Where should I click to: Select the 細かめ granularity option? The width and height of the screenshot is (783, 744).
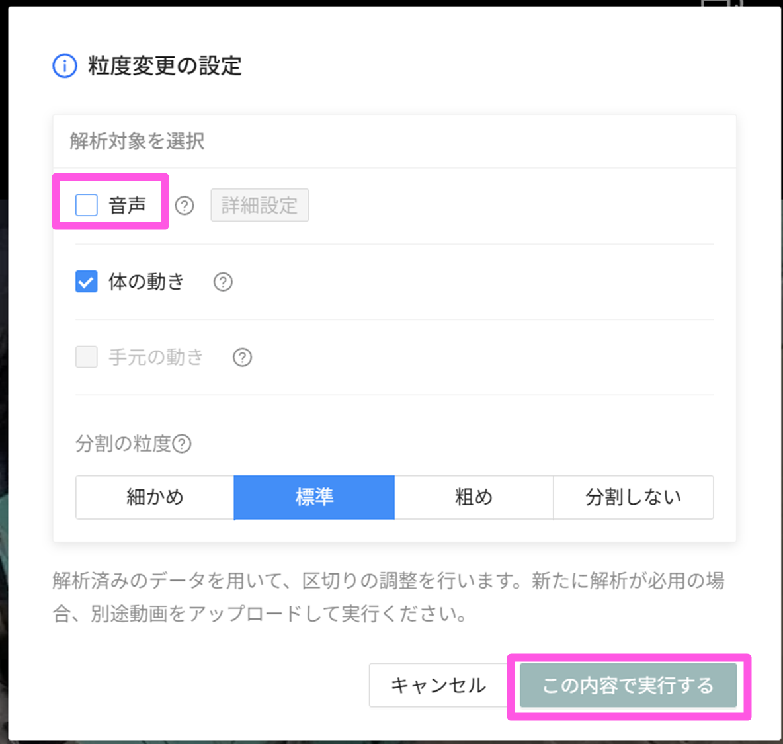click(155, 497)
